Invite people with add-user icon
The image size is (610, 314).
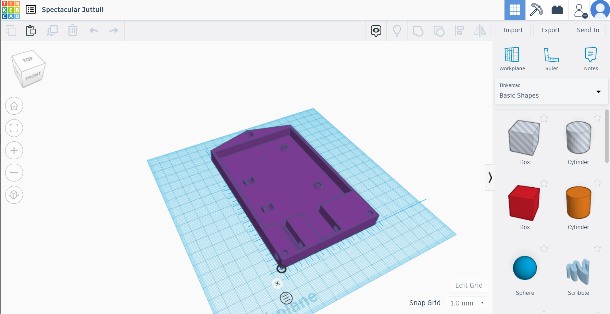[580, 10]
